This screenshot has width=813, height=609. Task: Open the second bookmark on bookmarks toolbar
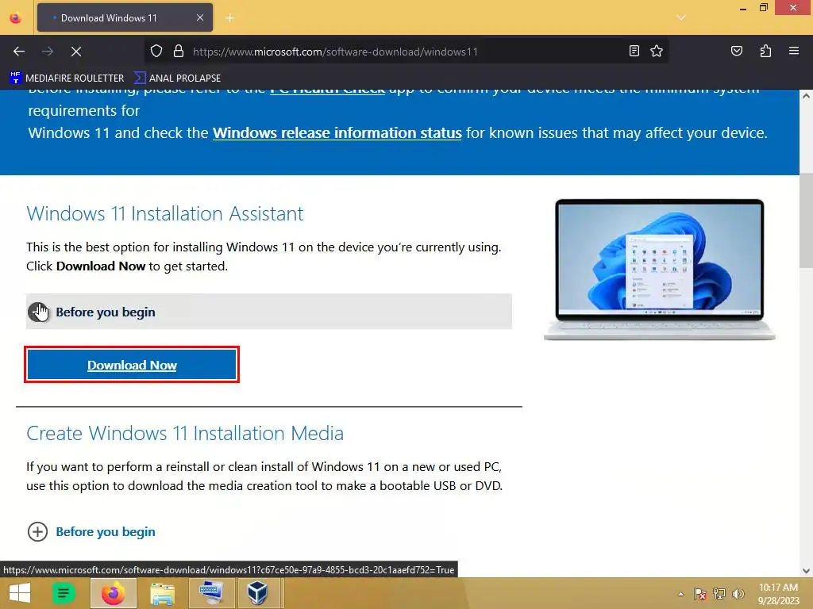point(177,79)
